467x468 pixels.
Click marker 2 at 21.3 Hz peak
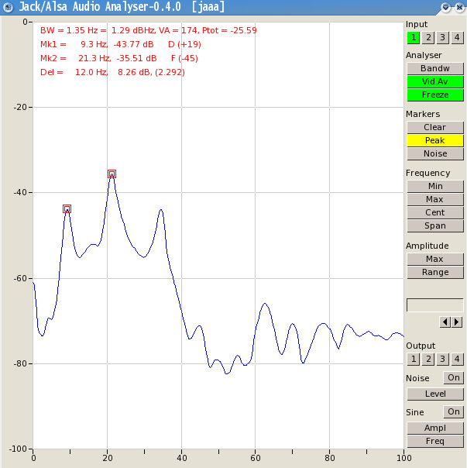click(x=112, y=174)
